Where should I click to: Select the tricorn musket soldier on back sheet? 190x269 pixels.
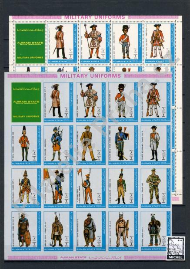pos(160,43)
